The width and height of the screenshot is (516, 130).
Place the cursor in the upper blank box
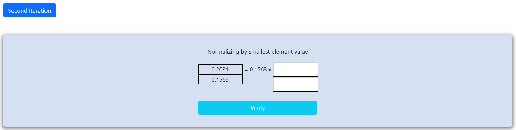295,69
